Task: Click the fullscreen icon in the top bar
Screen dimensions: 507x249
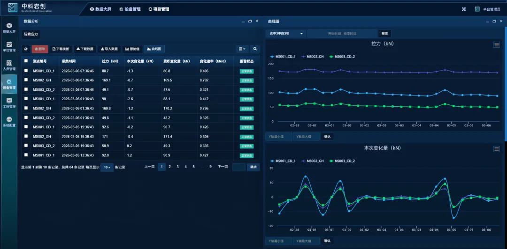Action: click(464, 9)
